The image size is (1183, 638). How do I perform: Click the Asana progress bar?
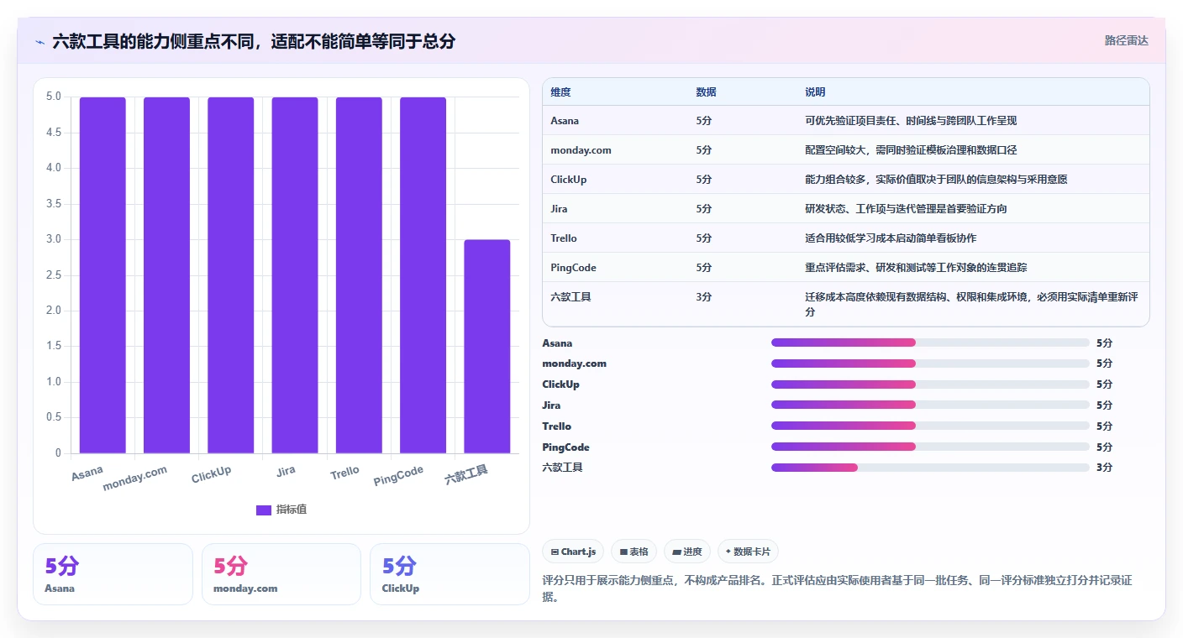point(930,343)
